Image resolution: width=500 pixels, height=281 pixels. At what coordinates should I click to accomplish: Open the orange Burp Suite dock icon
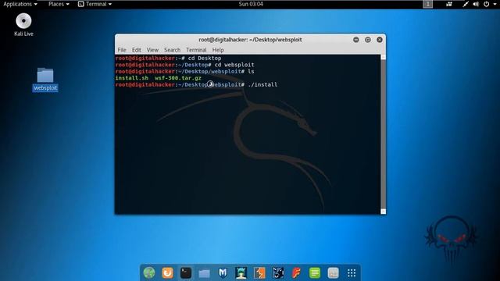(x=167, y=272)
